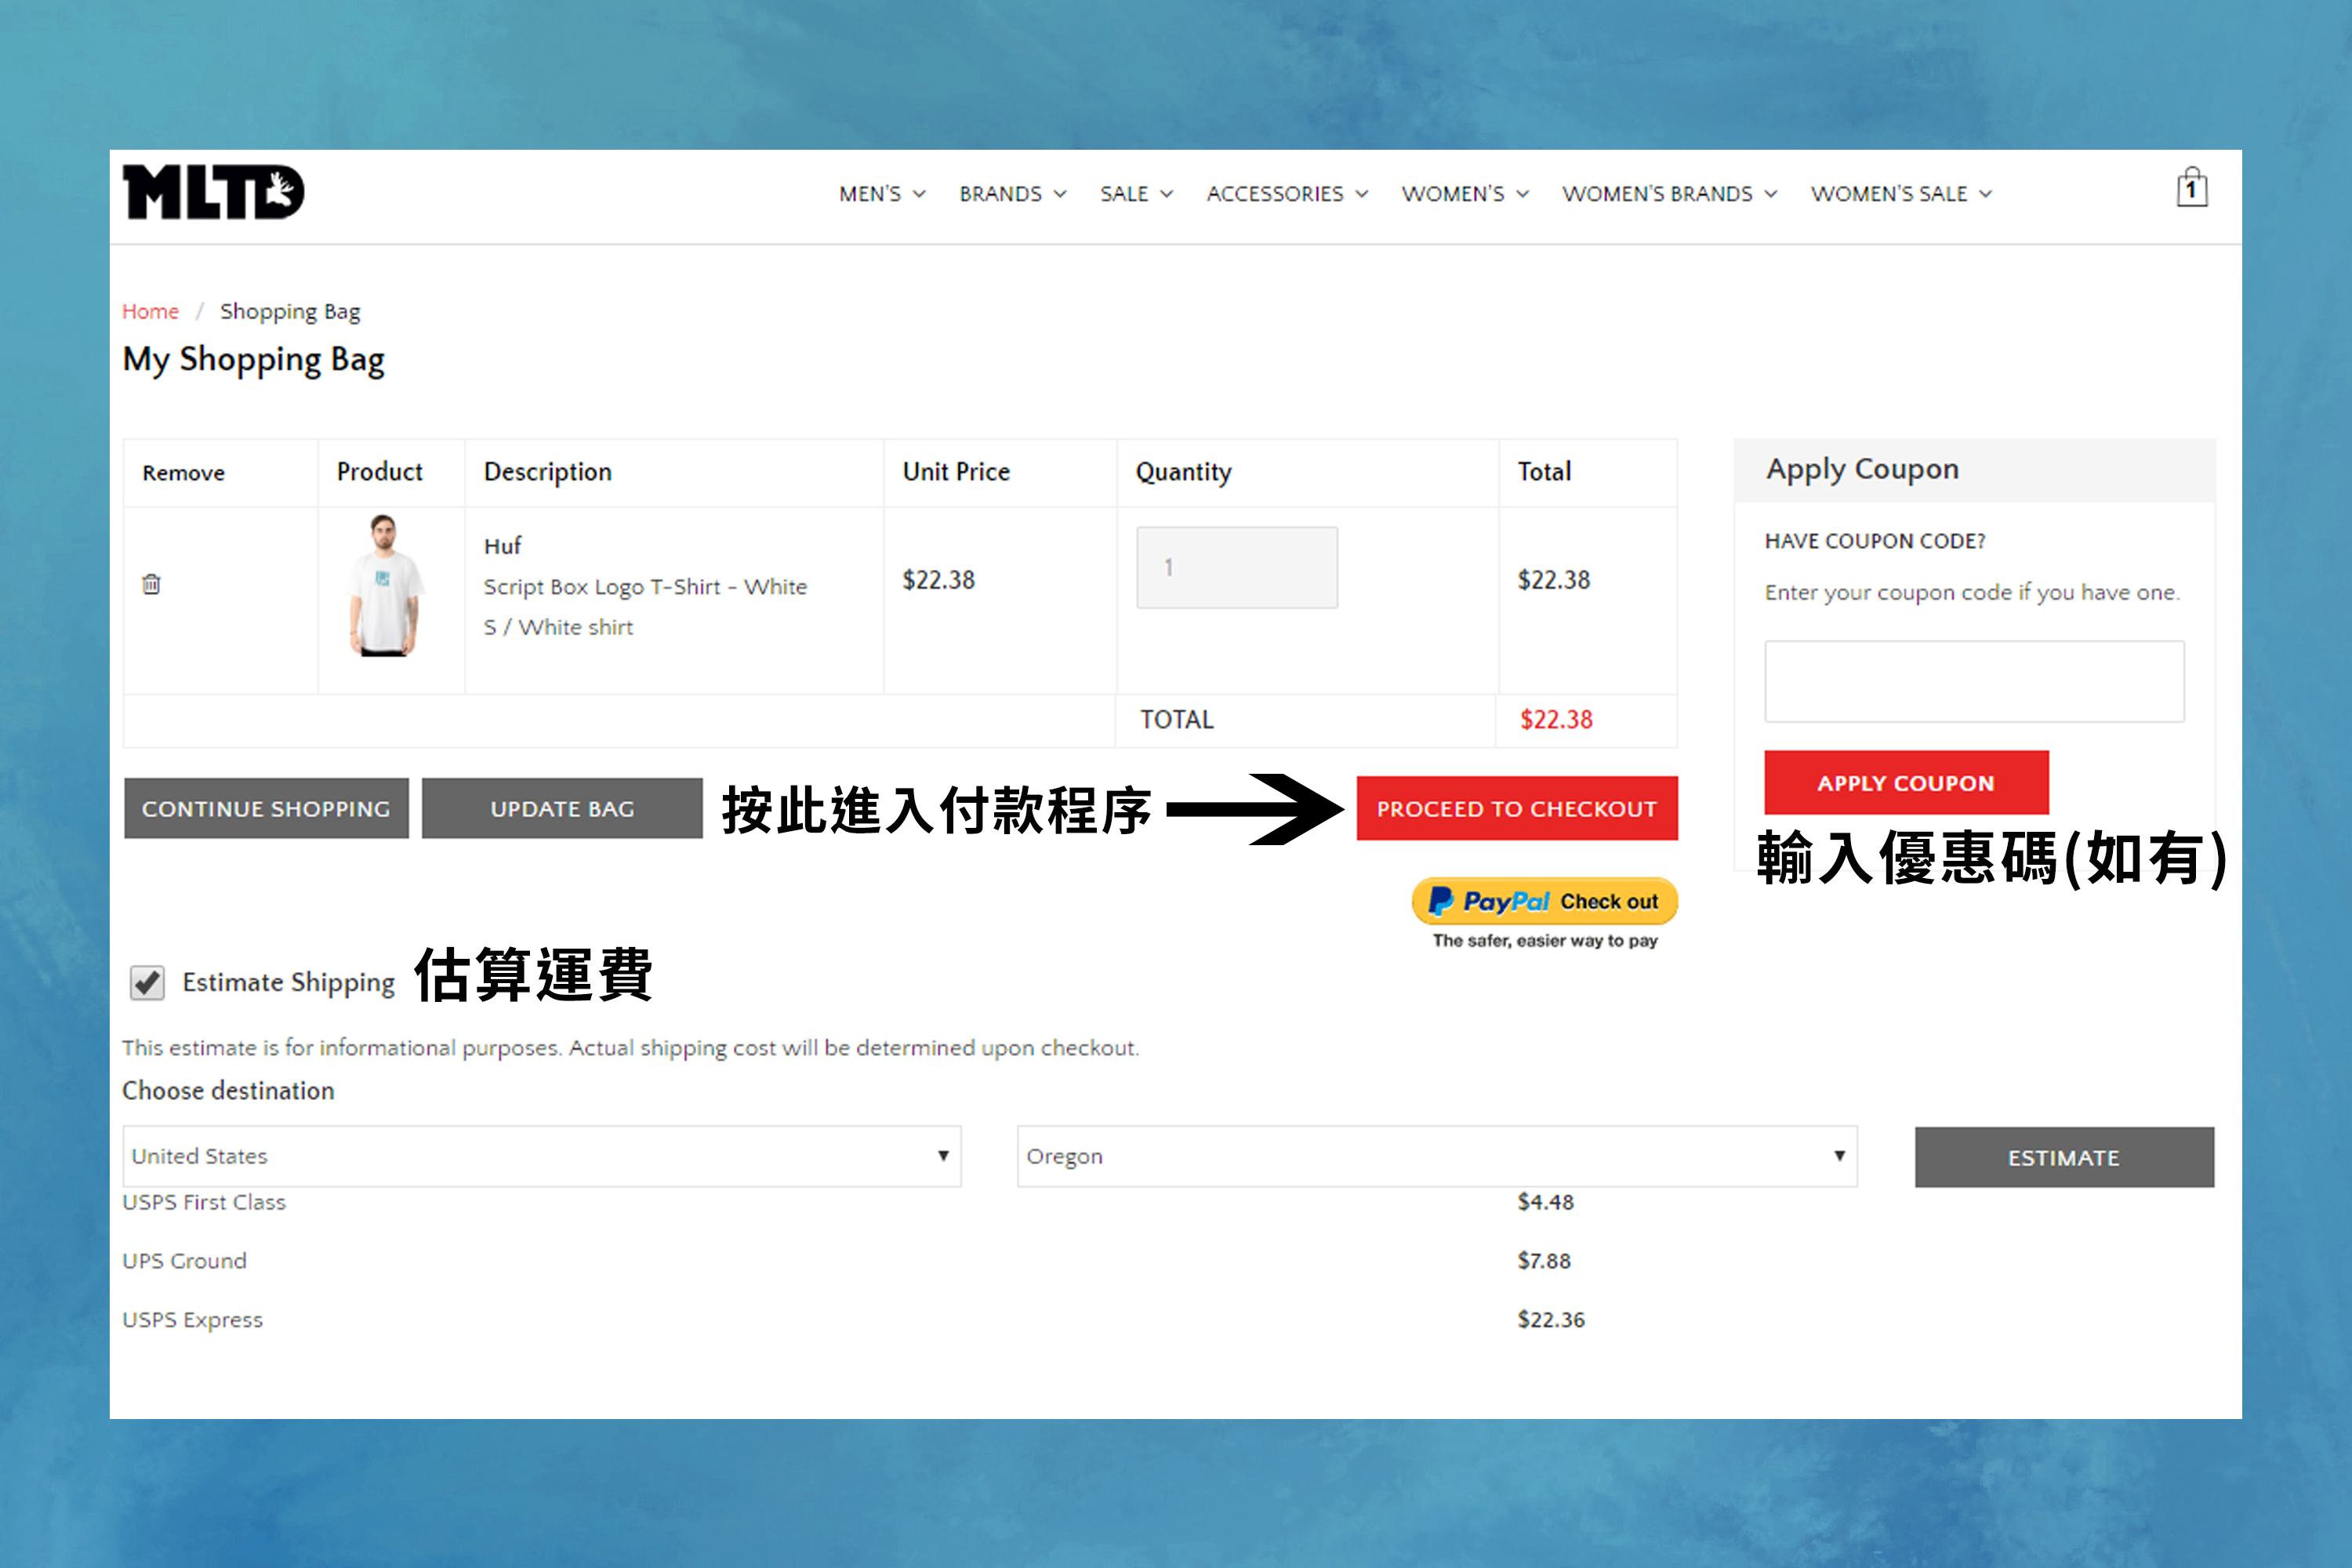The height and width of the screenshot is (1568, 2352).
Task: Click PROCEED TO CHECKOUT button
Action: (1516, 808)
